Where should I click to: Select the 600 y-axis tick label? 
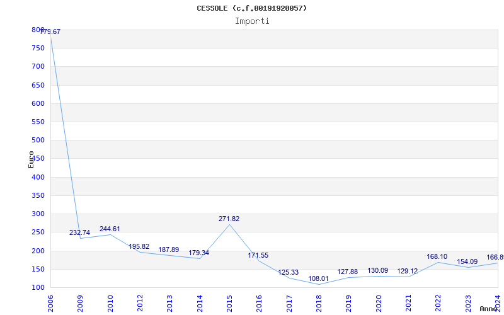(x=38, y=103)
